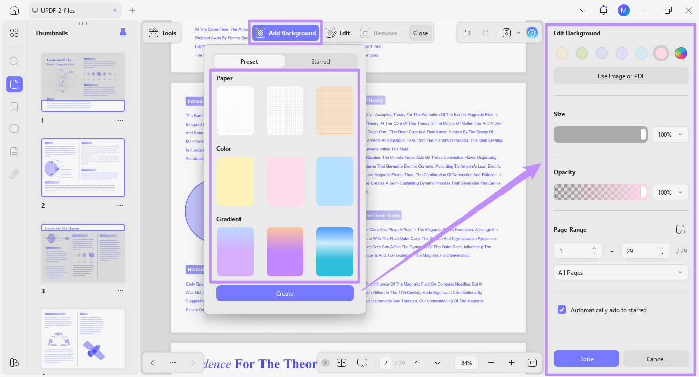Close the background editing mode
Viewport: 699px width, 377px height.
(421, 33)
